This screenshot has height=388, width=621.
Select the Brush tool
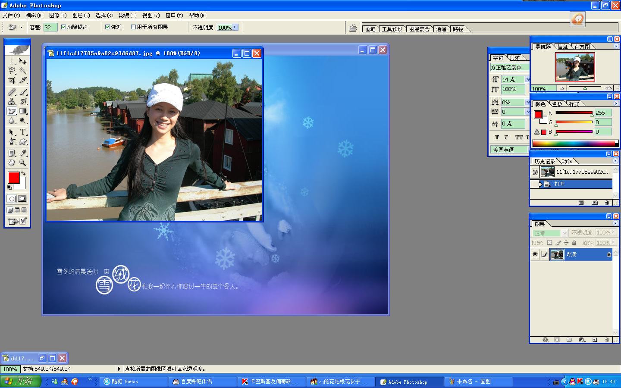23,91
